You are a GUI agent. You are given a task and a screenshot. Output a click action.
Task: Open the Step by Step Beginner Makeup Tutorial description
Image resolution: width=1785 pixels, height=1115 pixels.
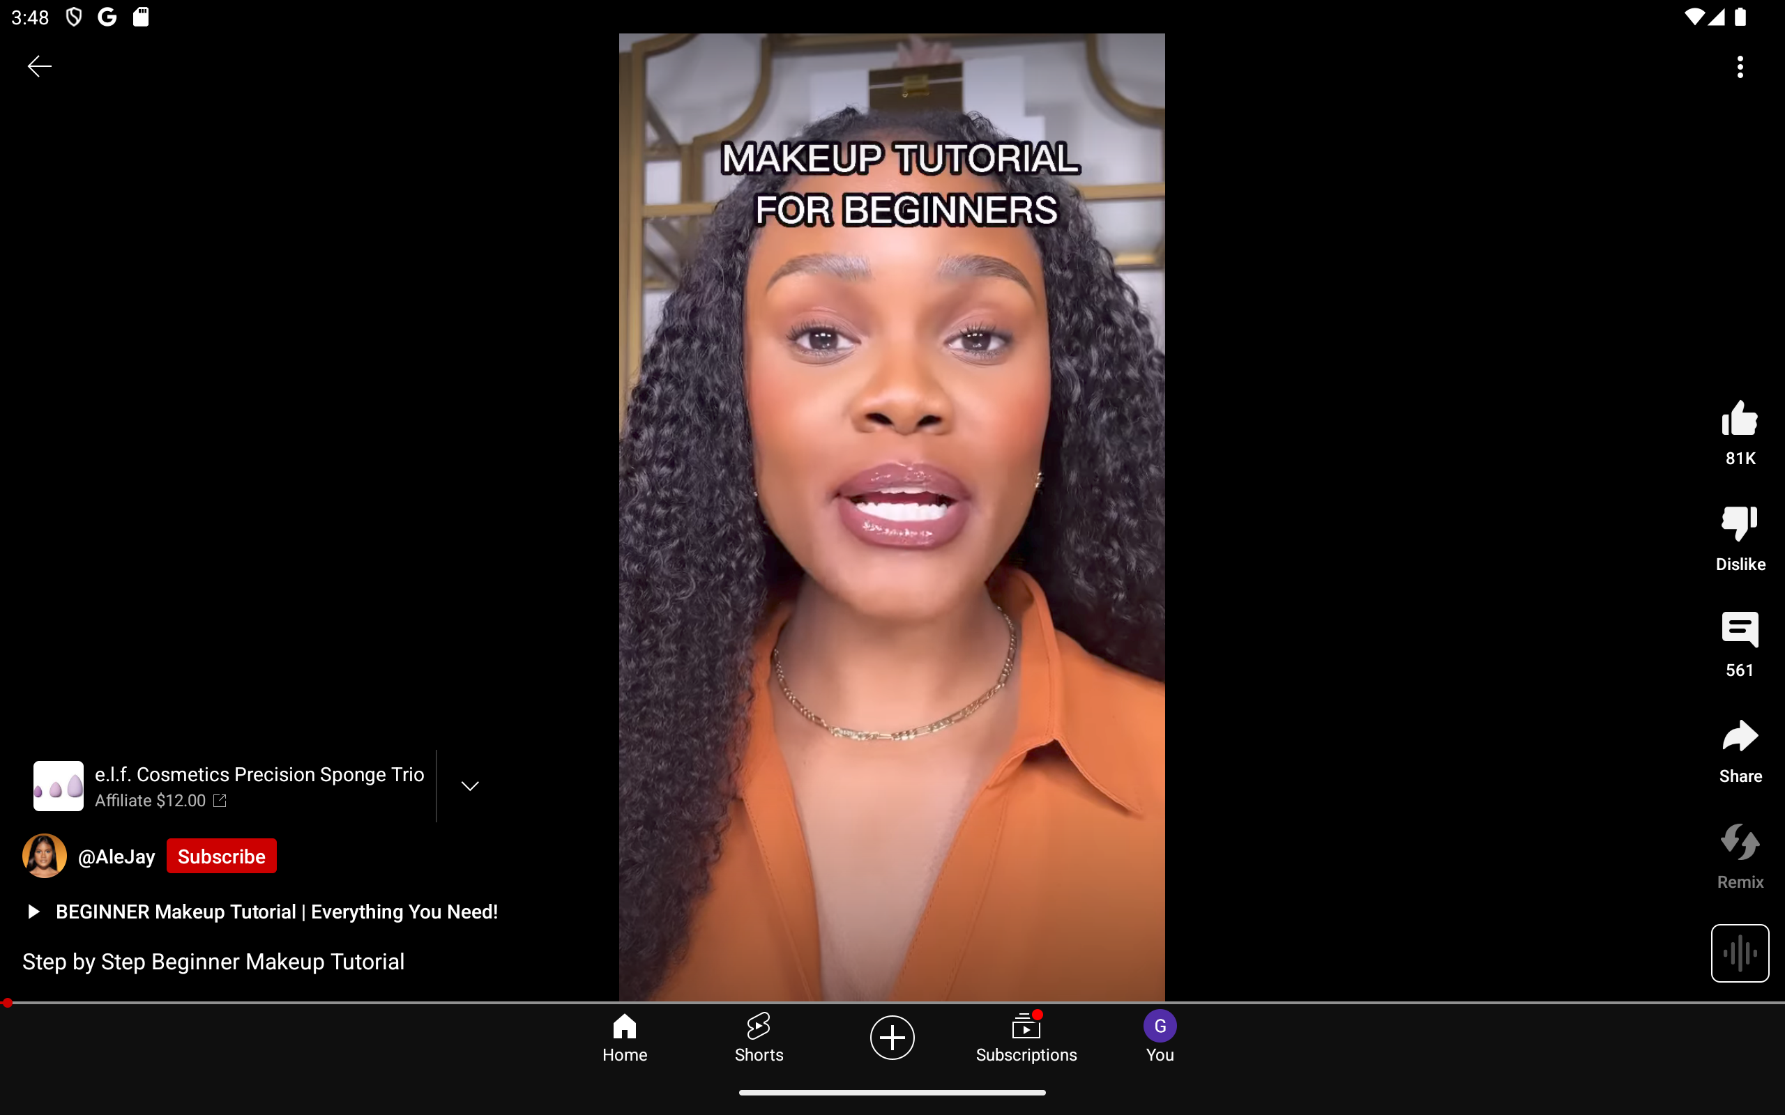tap(213, 962)
